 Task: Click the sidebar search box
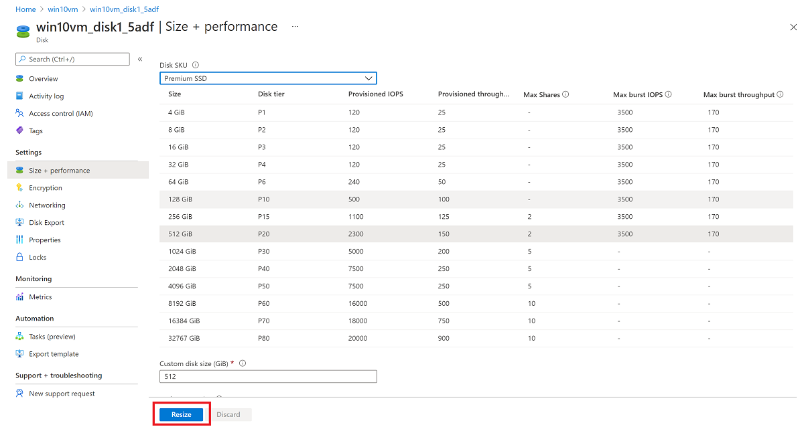[x=72, y=60]
